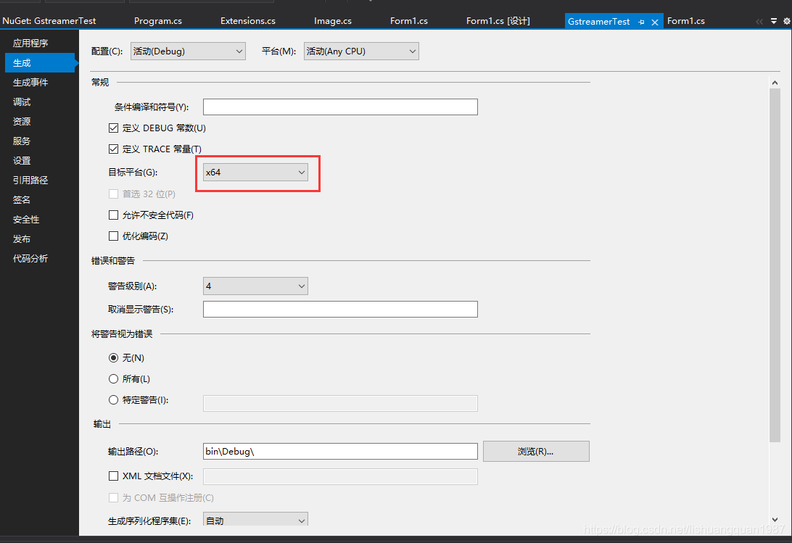Open the 调试 settings page
792x543 pixels.
22,102
